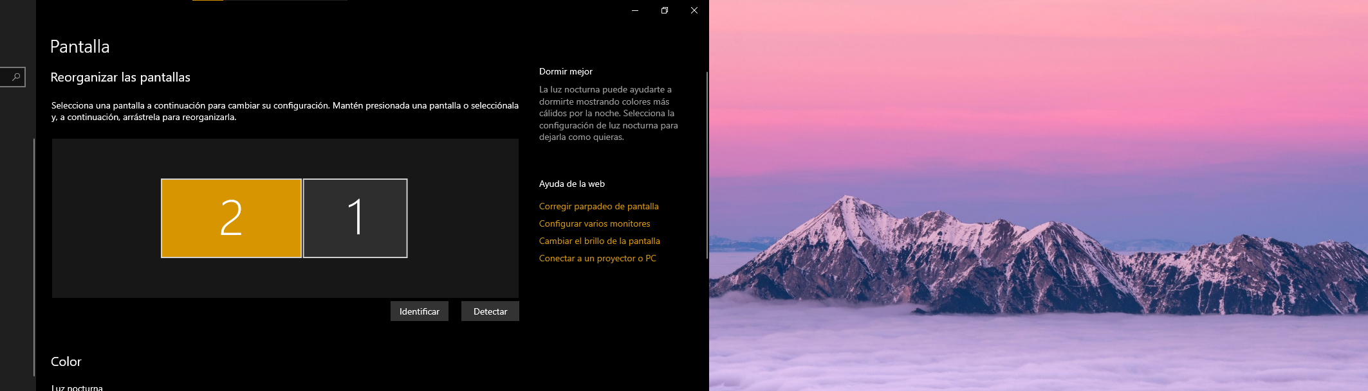Open the Corregir parpadeo de pantalla link
This screenshot has width=1368, height=391.
tap(598, 206)
